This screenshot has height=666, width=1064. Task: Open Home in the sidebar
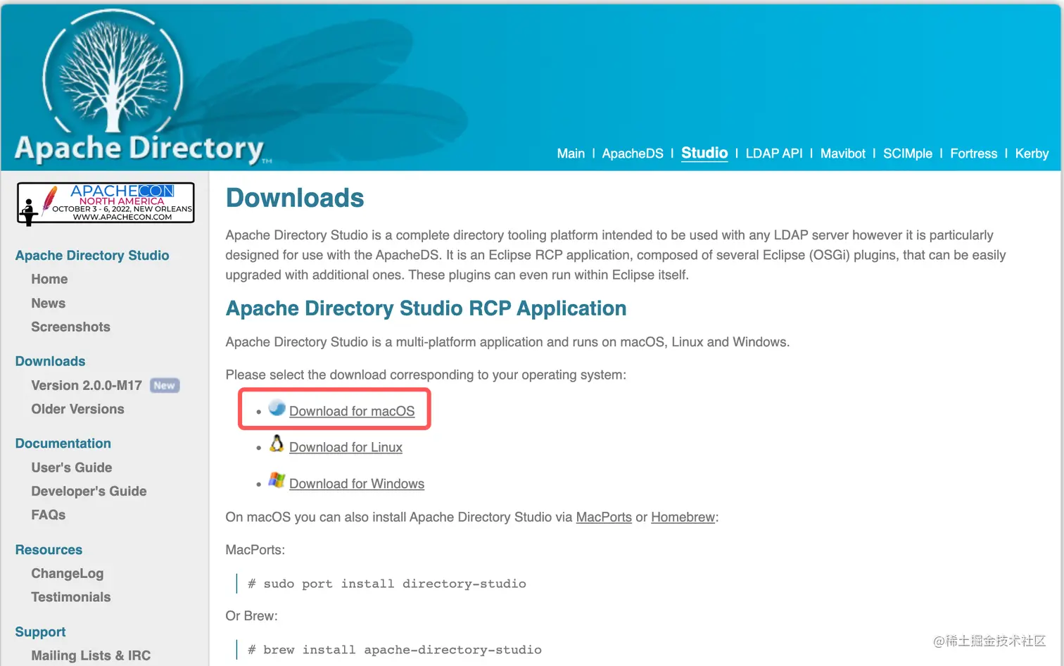click(49, 279)
